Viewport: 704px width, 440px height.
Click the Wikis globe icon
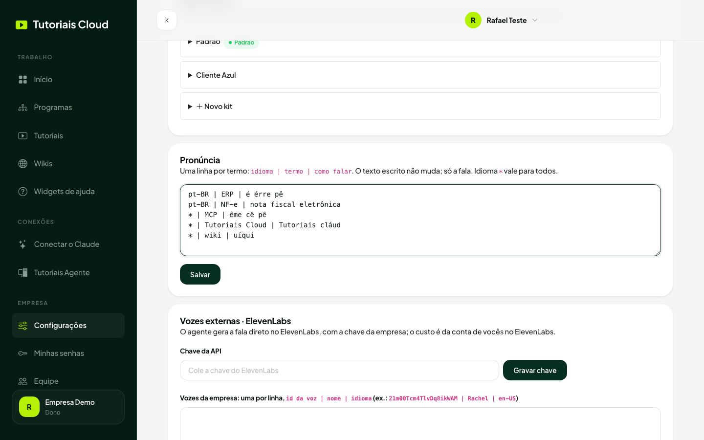point(23,164)
